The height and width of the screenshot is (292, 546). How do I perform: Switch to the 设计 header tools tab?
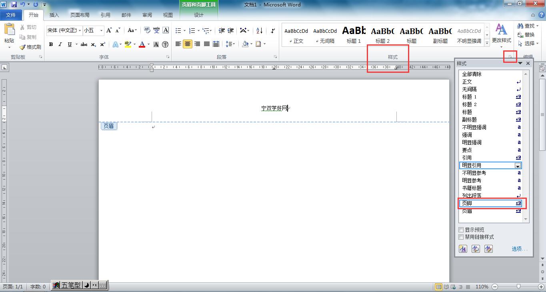199,15
